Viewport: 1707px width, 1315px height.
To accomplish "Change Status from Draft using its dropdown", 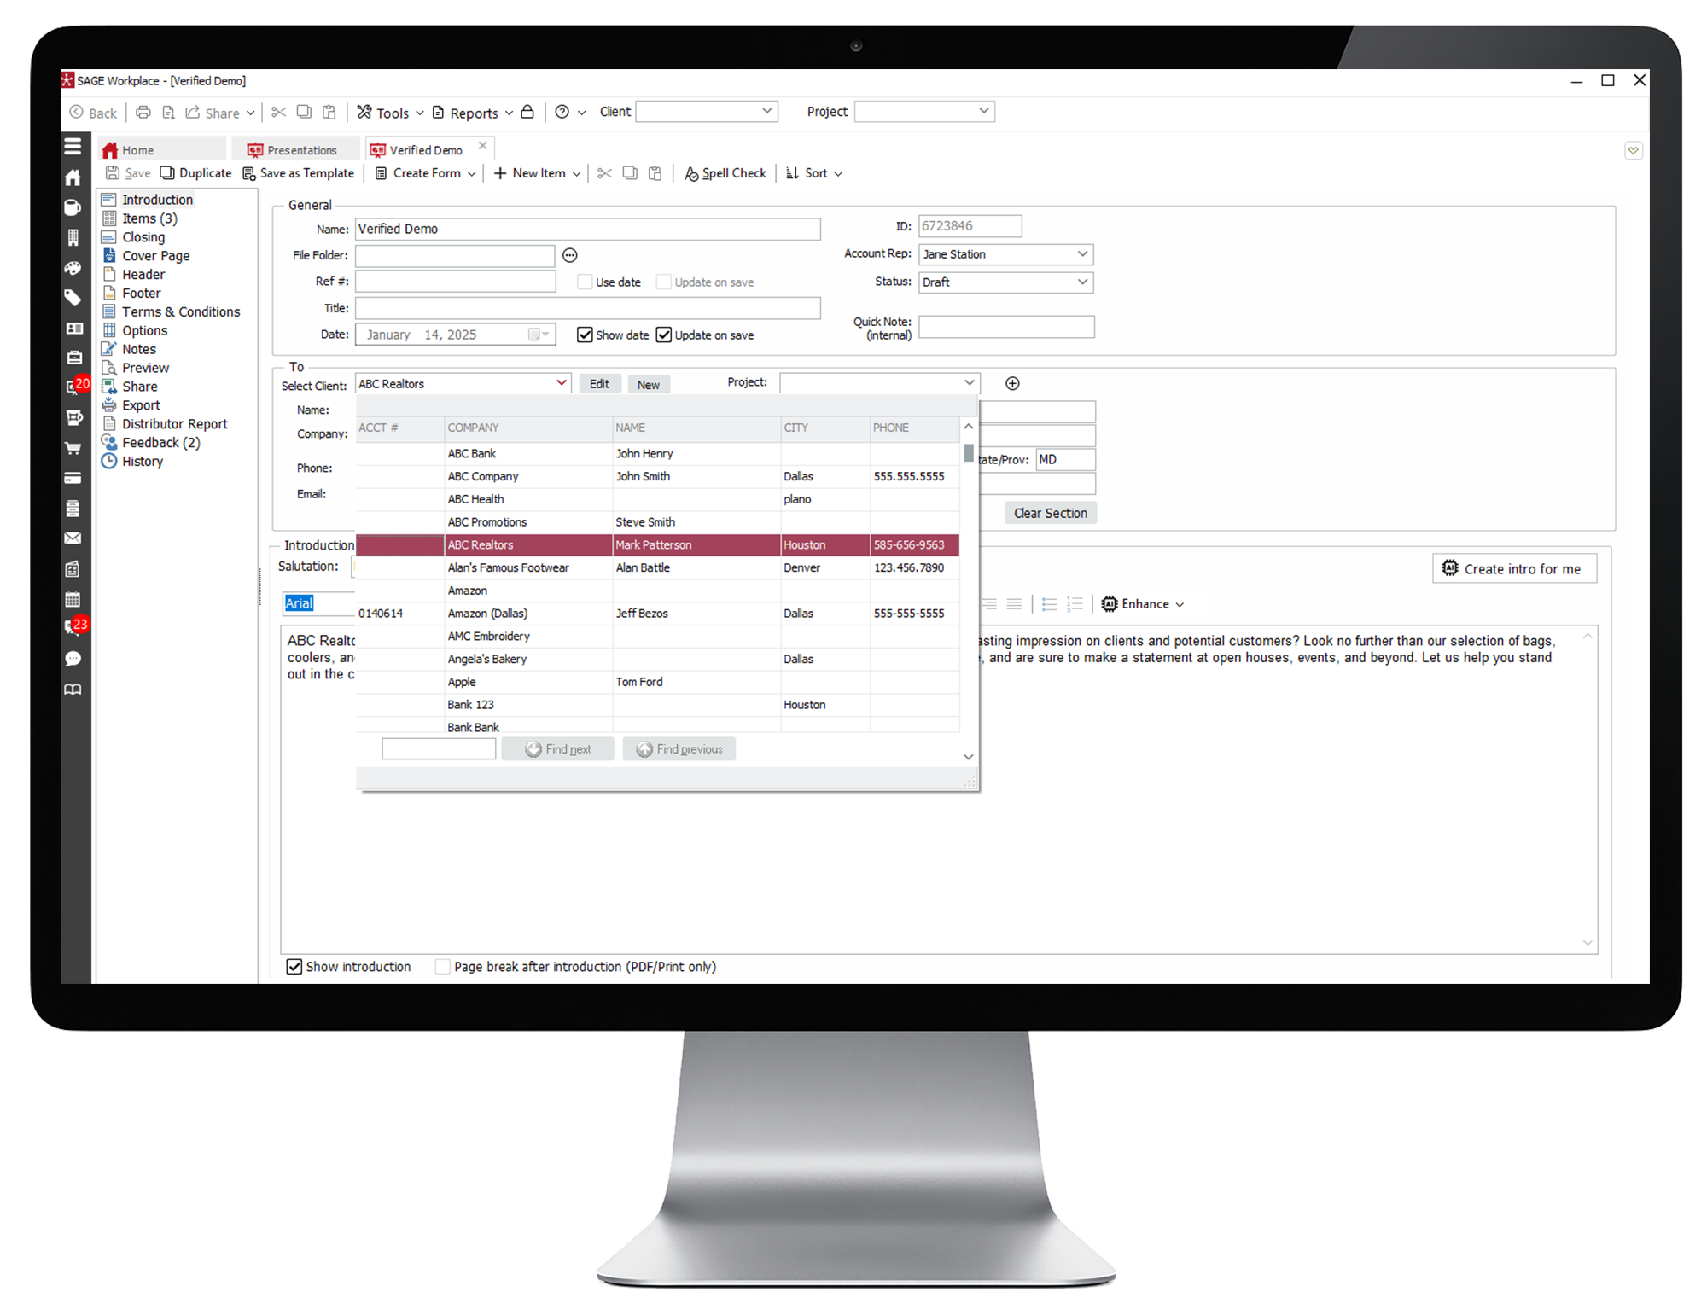I will 1082,282.
